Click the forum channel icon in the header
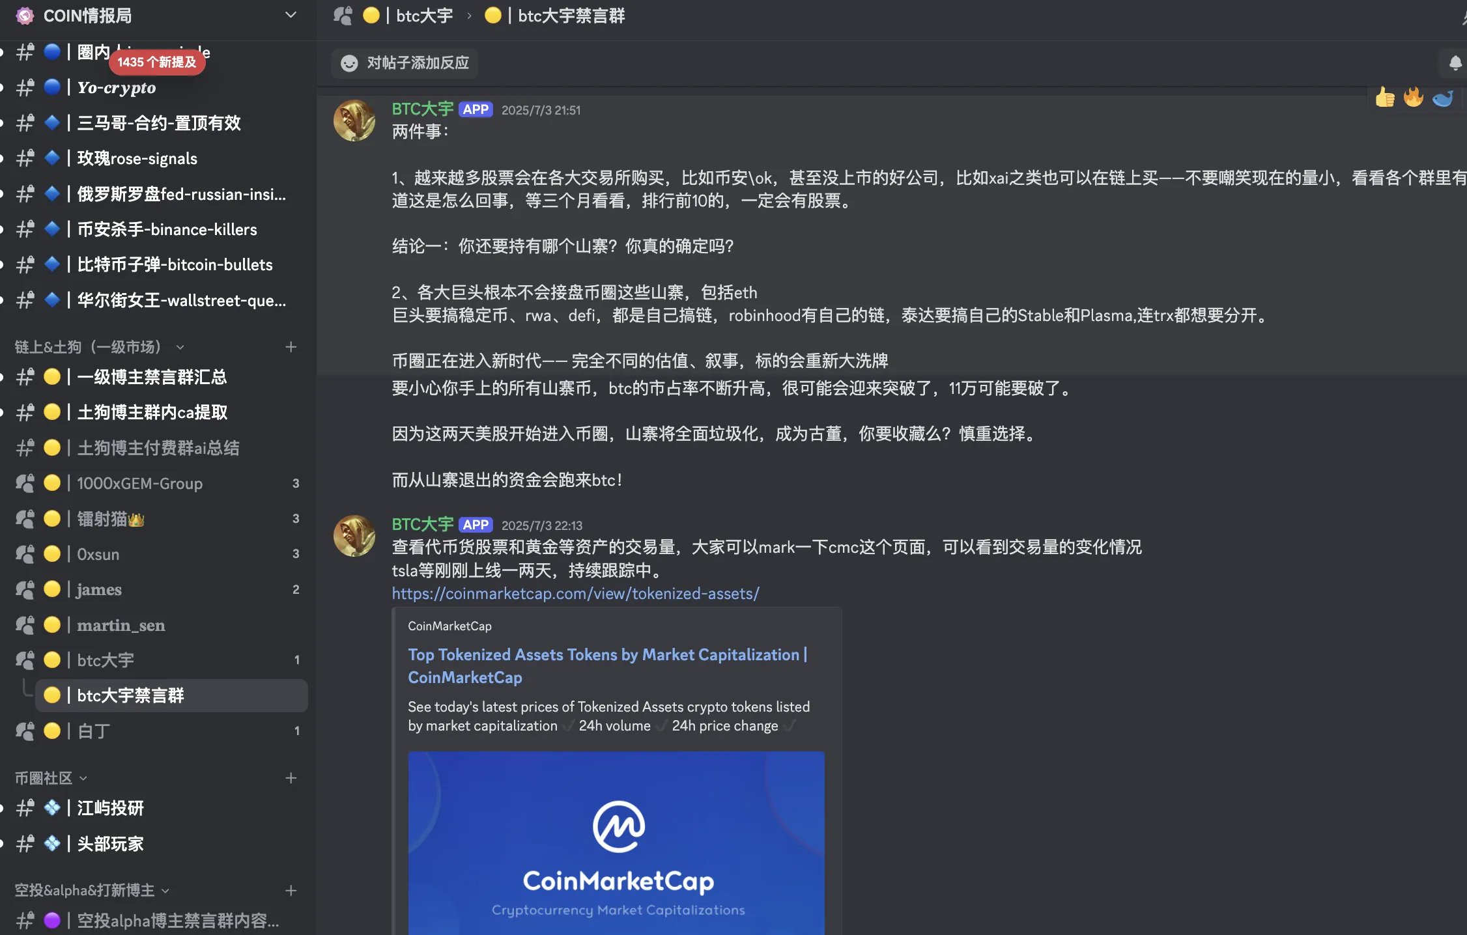 pos(342,16)
